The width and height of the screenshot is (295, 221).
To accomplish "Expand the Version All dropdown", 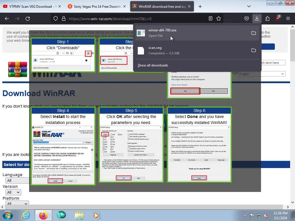I will point(13,192).
